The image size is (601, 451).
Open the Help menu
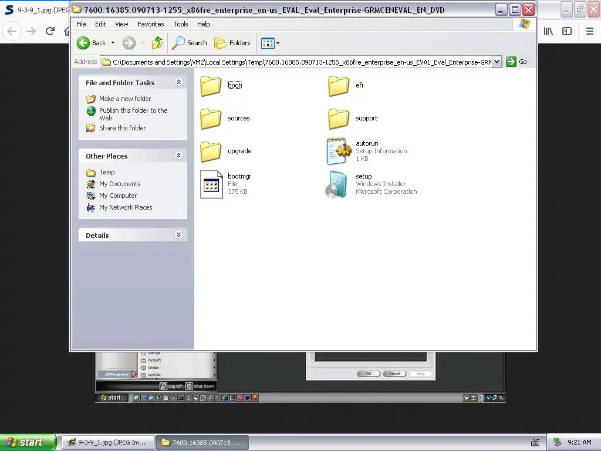click(204, 24)
